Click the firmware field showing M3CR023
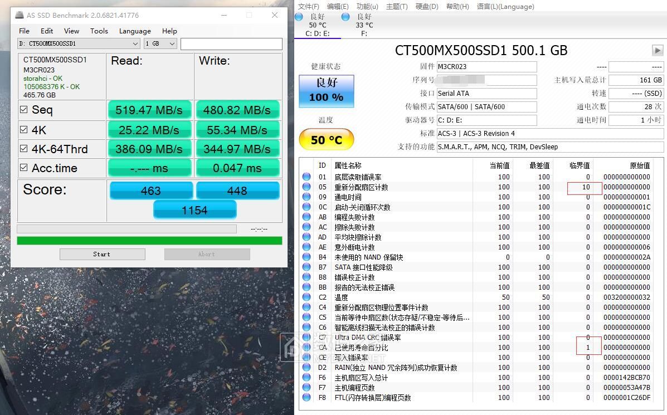The image size is (667, 415). 486,66
